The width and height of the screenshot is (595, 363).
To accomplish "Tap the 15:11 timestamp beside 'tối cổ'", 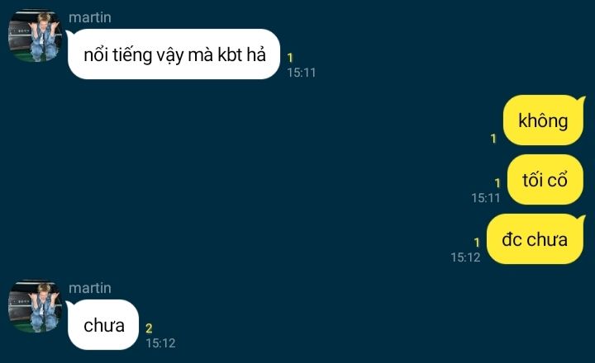I will point(486,198).
